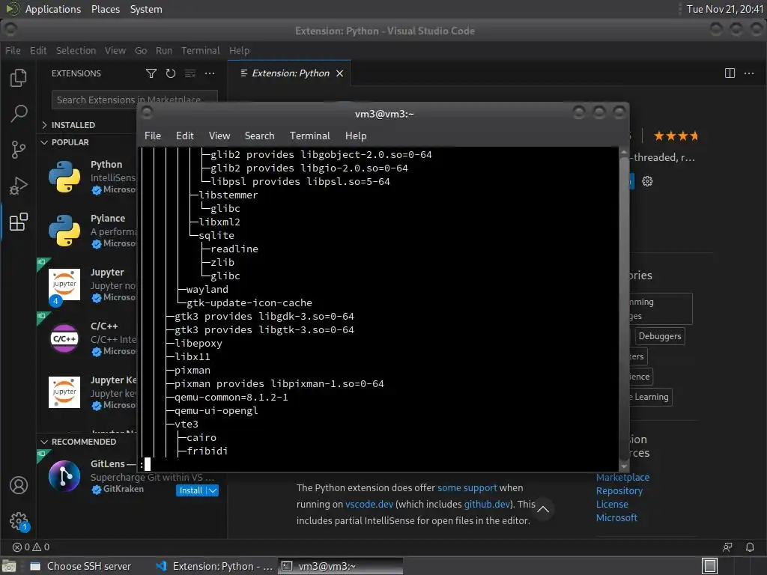Follow the 'some support' link
The image size is (767, 575).
[467, 488]
